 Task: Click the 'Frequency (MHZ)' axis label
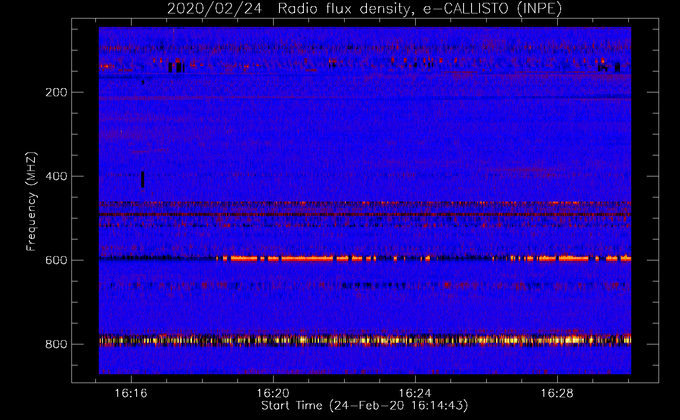point(32,202)
